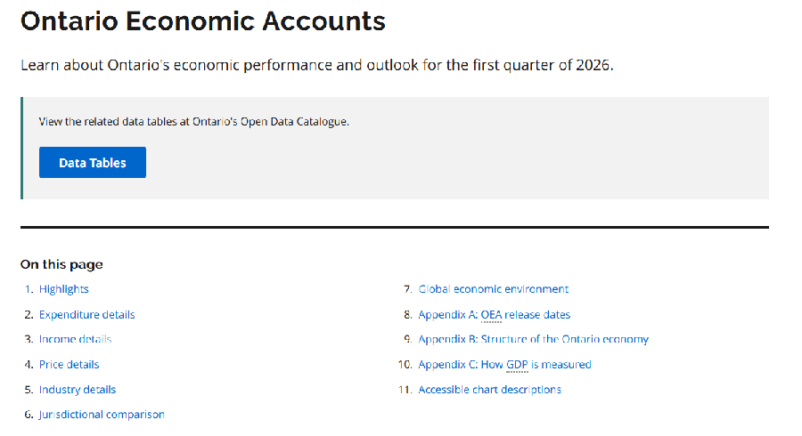The width and height of the screenshot is (802, 436).
Task: Click the On this page heading
Action: point(61,264)
